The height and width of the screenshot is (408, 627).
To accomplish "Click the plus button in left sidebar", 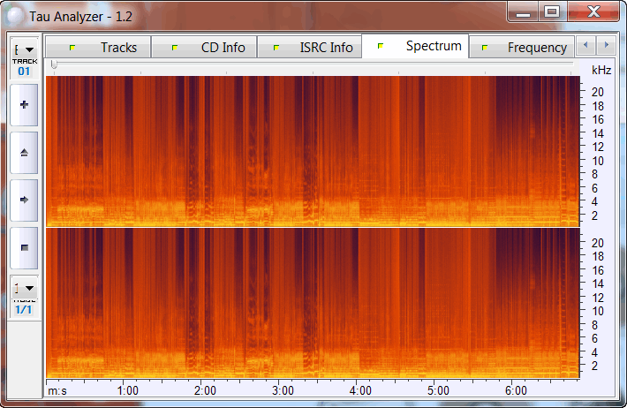I will (x=24, y=105).
